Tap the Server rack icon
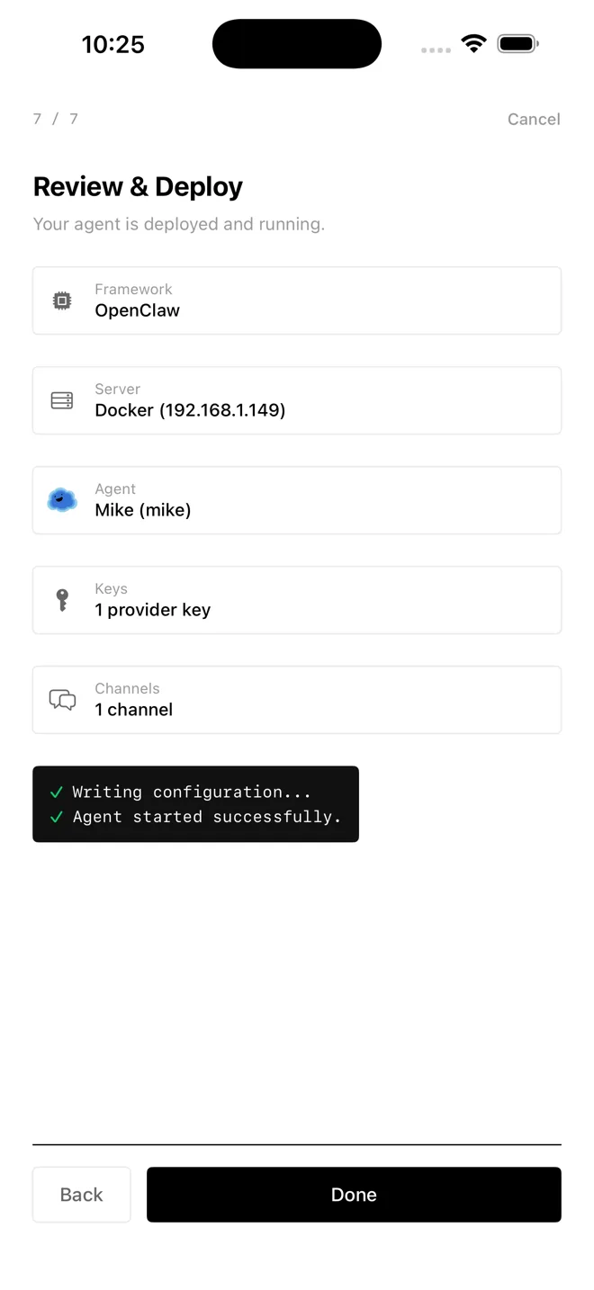Screen dimensions: 594x1290 coord(62,401)
